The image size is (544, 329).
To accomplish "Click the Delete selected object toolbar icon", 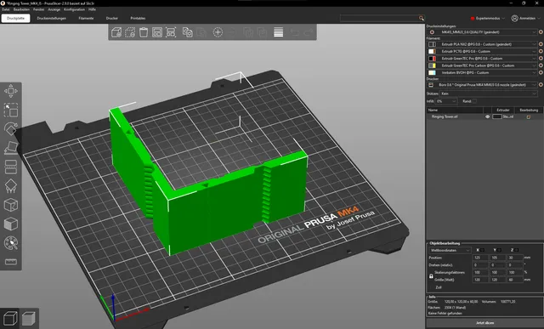I will coord(130,32).
